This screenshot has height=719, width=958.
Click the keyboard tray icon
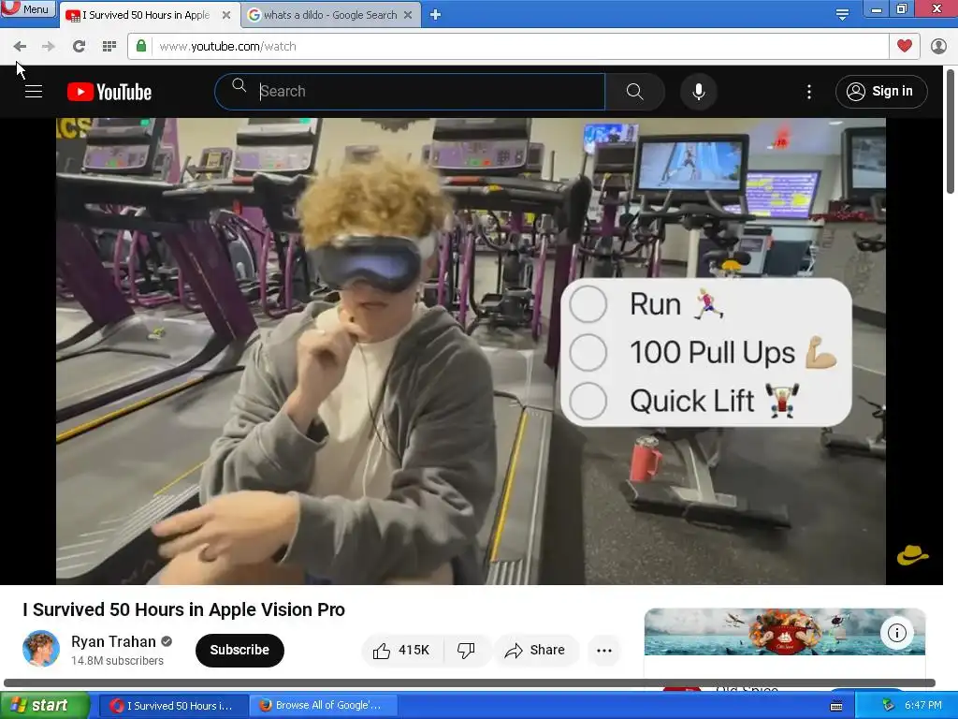click(836, 706)
